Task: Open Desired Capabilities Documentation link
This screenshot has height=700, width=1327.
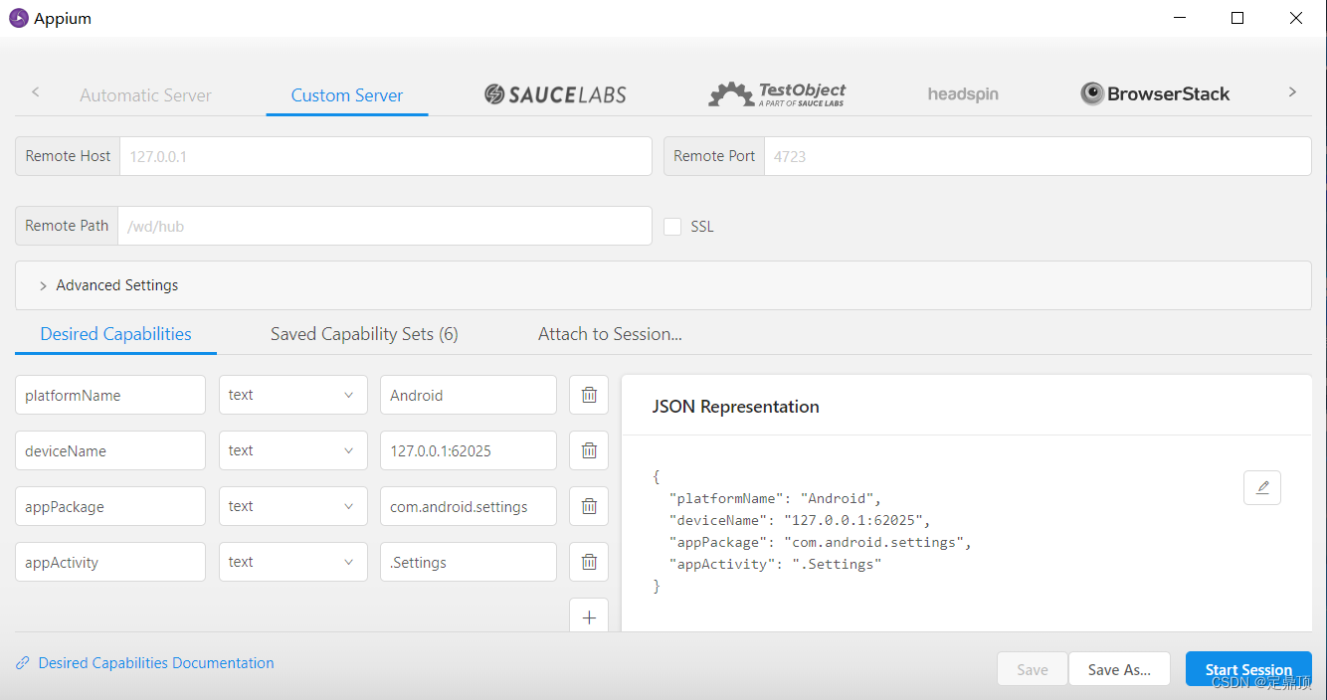Action: [156, 663]
